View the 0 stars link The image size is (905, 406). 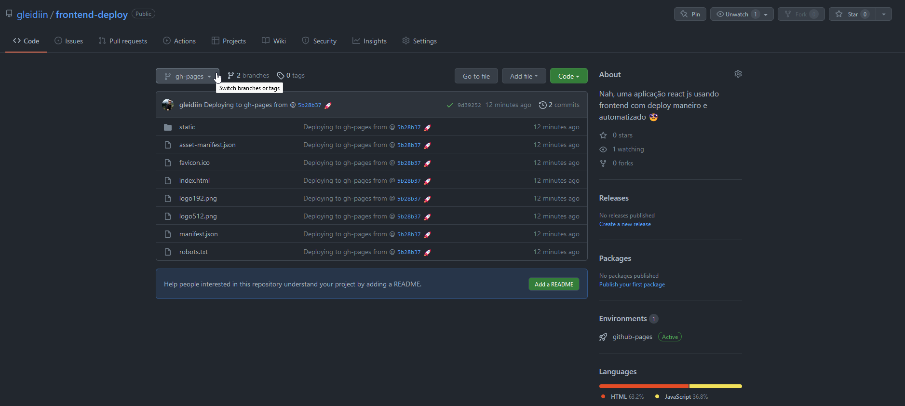point(616,135)
